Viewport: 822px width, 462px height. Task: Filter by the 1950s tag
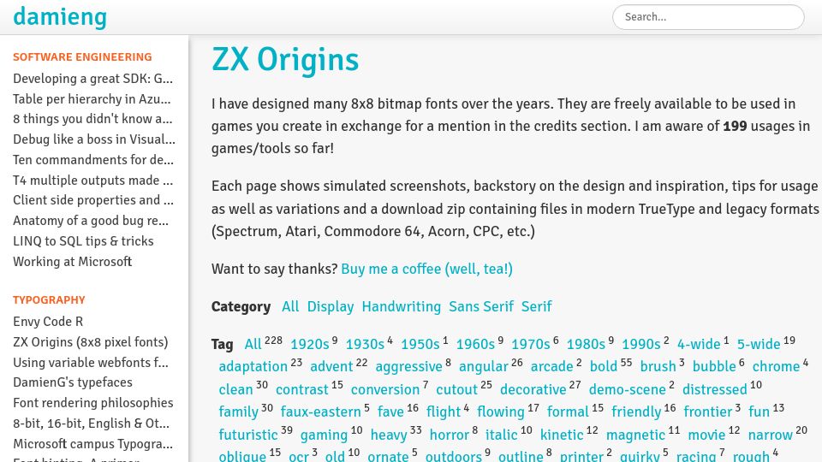click(x=420, y=344)
